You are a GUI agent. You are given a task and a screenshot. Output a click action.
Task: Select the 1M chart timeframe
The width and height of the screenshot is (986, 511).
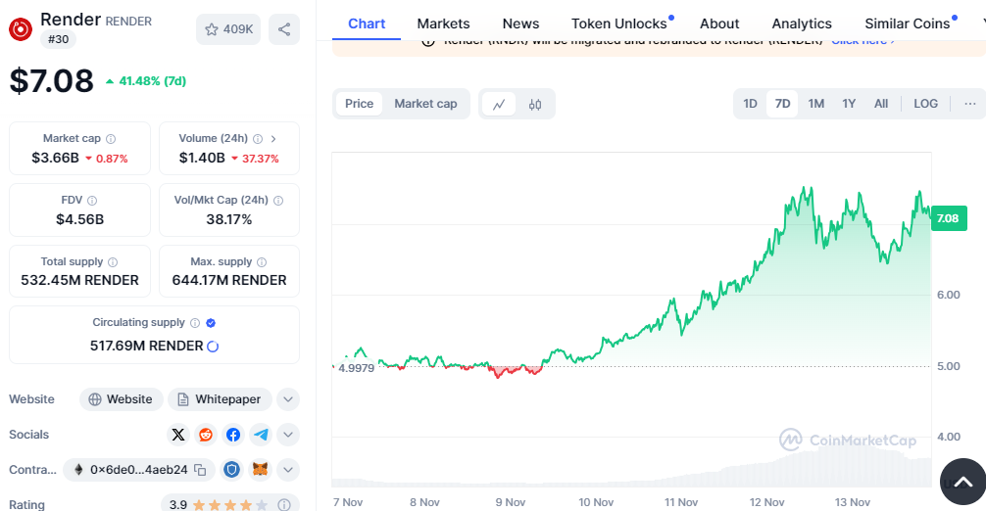(815, 104)
